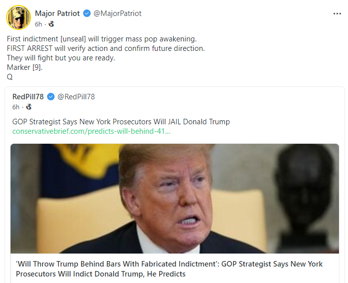Click the 6h timestamp on Major Patriot's post
This screenshot has height=283, width=348.
tap(39, 24)
